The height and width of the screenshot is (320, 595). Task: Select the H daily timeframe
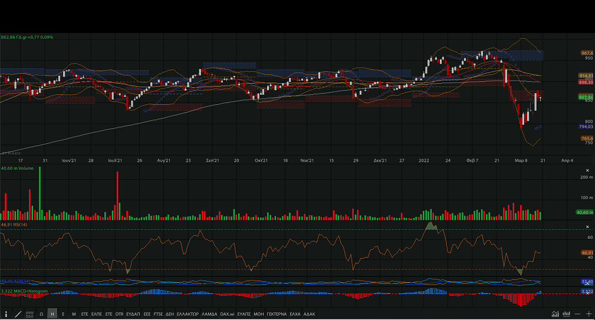point(52,314)
